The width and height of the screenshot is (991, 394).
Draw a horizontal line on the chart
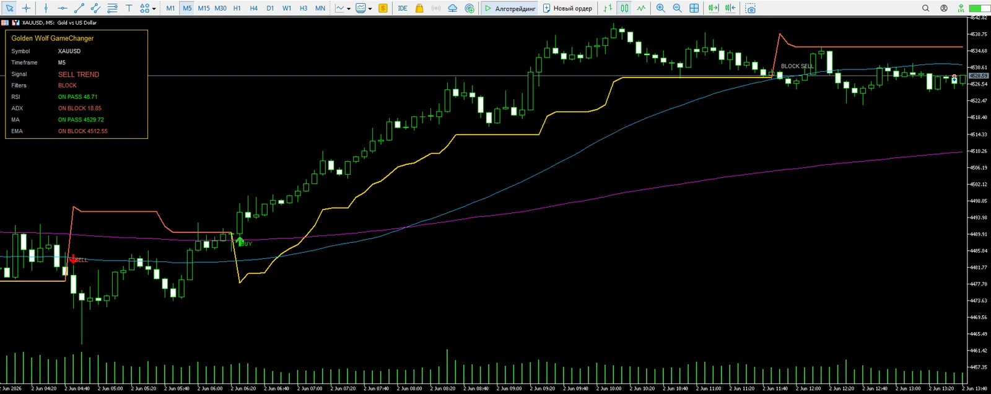point(63,8)
